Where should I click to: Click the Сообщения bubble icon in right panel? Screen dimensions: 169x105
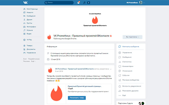[x=120, y=57]
